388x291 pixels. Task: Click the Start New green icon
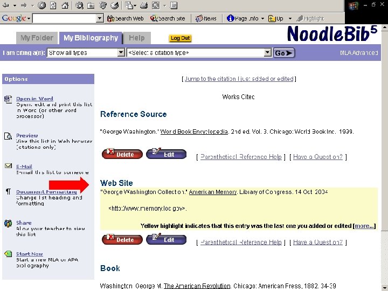coord(8,254)
